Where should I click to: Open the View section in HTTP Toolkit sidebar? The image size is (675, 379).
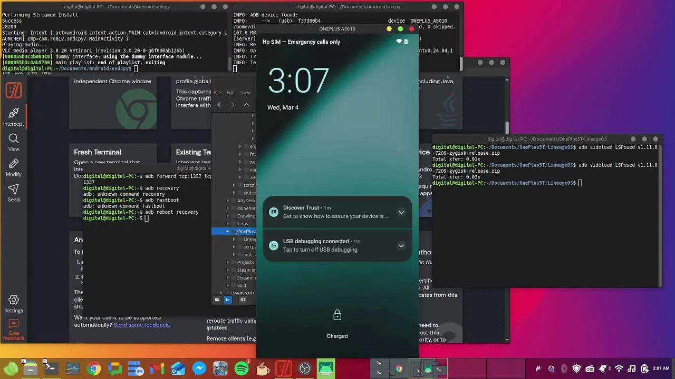click(14, 142)
